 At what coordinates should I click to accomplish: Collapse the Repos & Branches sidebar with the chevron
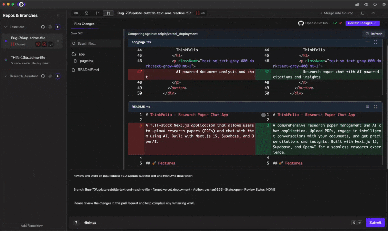point(58,15)
